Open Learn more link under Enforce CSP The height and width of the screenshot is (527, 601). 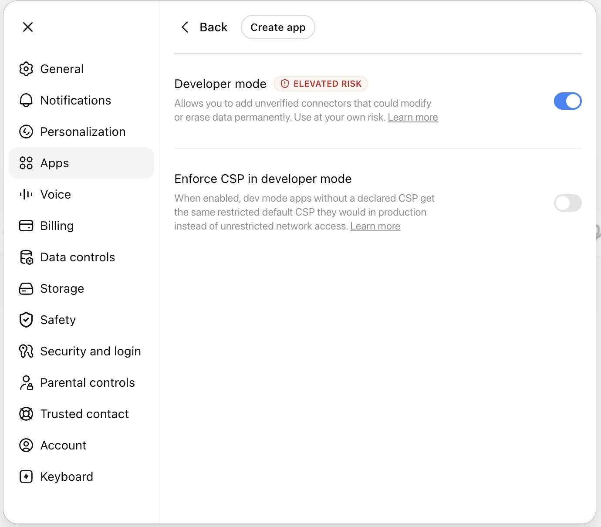[375, 226]
